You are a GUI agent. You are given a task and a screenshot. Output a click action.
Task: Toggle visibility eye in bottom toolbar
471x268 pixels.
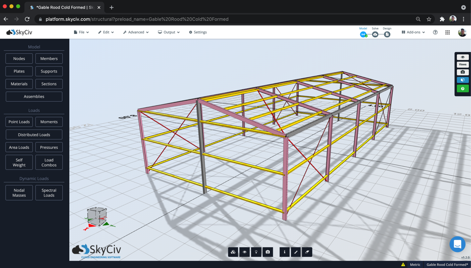(244, 252)
